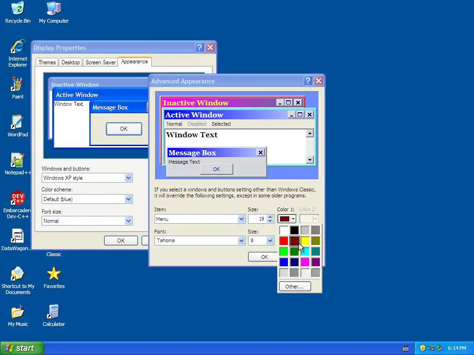This screenshot has width=474, height=355.
Task: Switch to the Desktop tab
Action: pos(70,62)
